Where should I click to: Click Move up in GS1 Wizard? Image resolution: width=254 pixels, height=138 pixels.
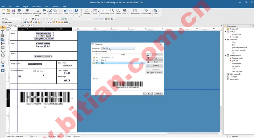[154, 65]
